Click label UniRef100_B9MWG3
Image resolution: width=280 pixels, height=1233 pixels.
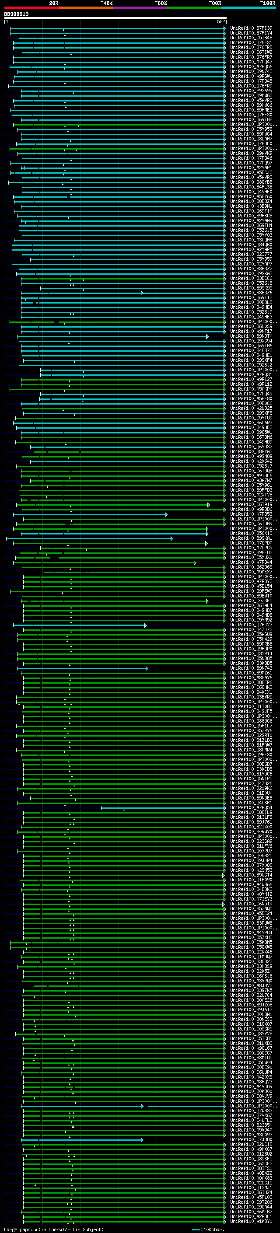(x=251, y=95)
